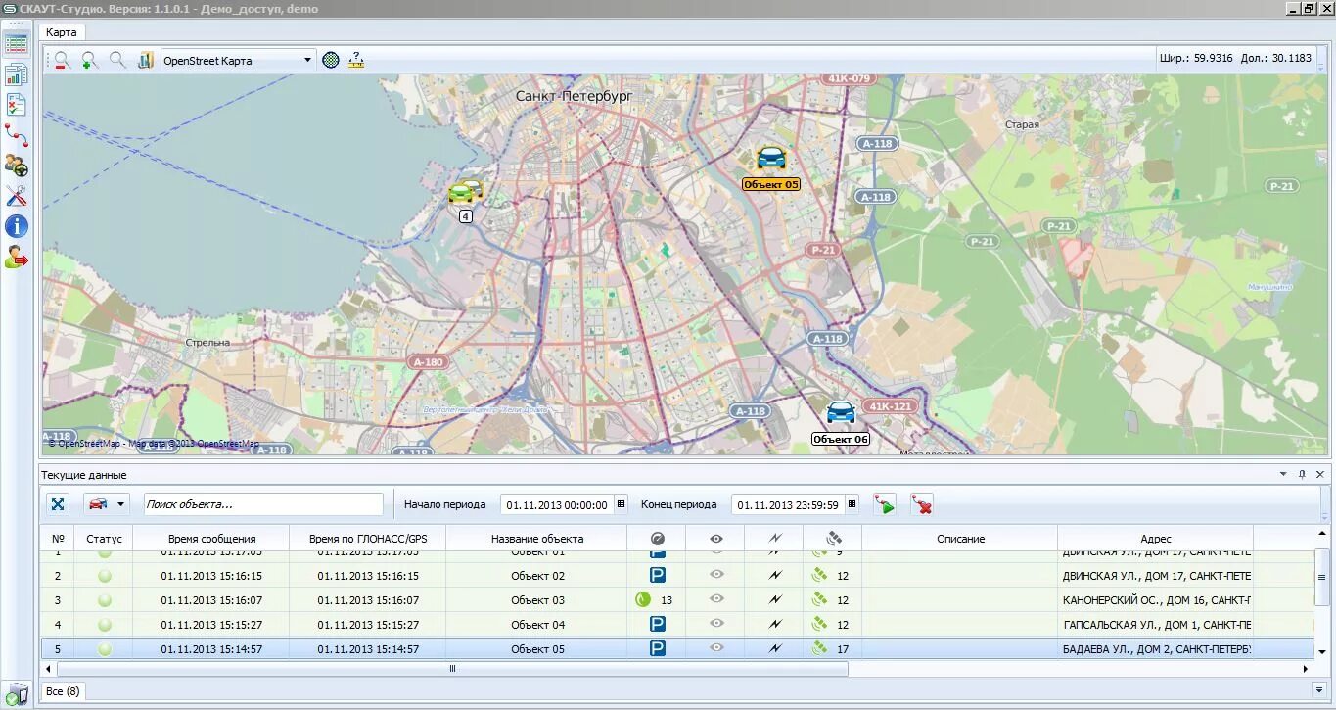Click the database trash icon at bottom left
Screen dimensions: 1336x710
coord(16,694)
